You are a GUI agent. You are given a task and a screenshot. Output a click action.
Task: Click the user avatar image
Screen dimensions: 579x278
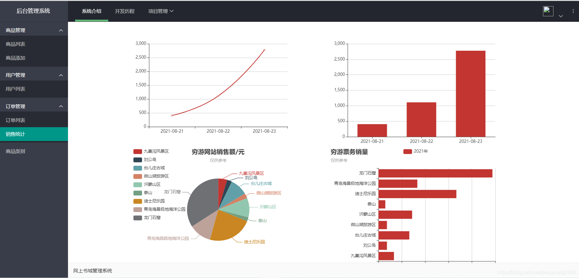coord(548,11)
